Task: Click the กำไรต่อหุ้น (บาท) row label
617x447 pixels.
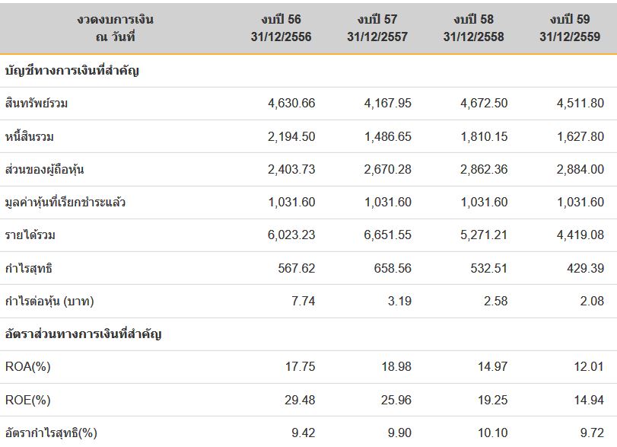Action: point(49,302)
